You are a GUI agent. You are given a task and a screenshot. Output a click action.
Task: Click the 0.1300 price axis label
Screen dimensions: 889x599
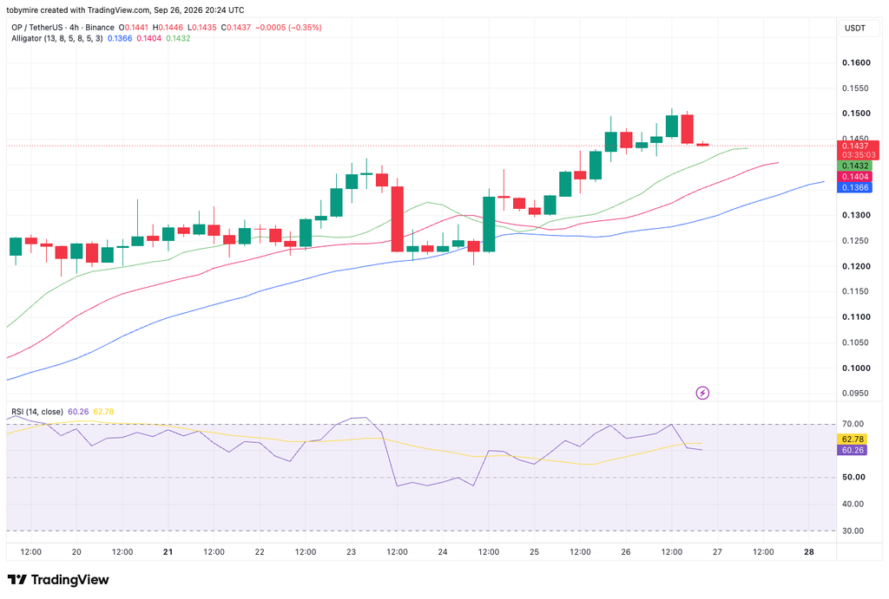(x=856, y=215)
